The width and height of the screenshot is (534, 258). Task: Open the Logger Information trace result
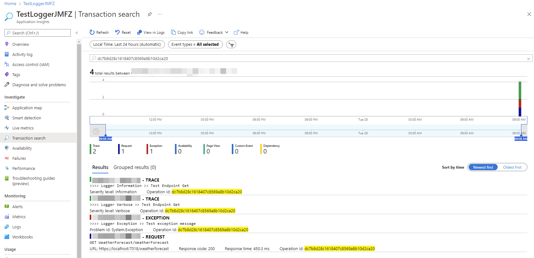pyautogui.click(x=308, y=186)
